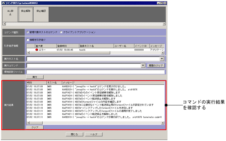Click the window title bar app icon

(3, 3)
